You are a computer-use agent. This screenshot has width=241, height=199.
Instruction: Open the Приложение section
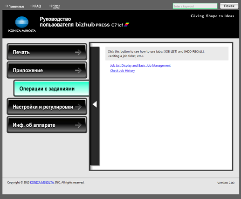47,70
